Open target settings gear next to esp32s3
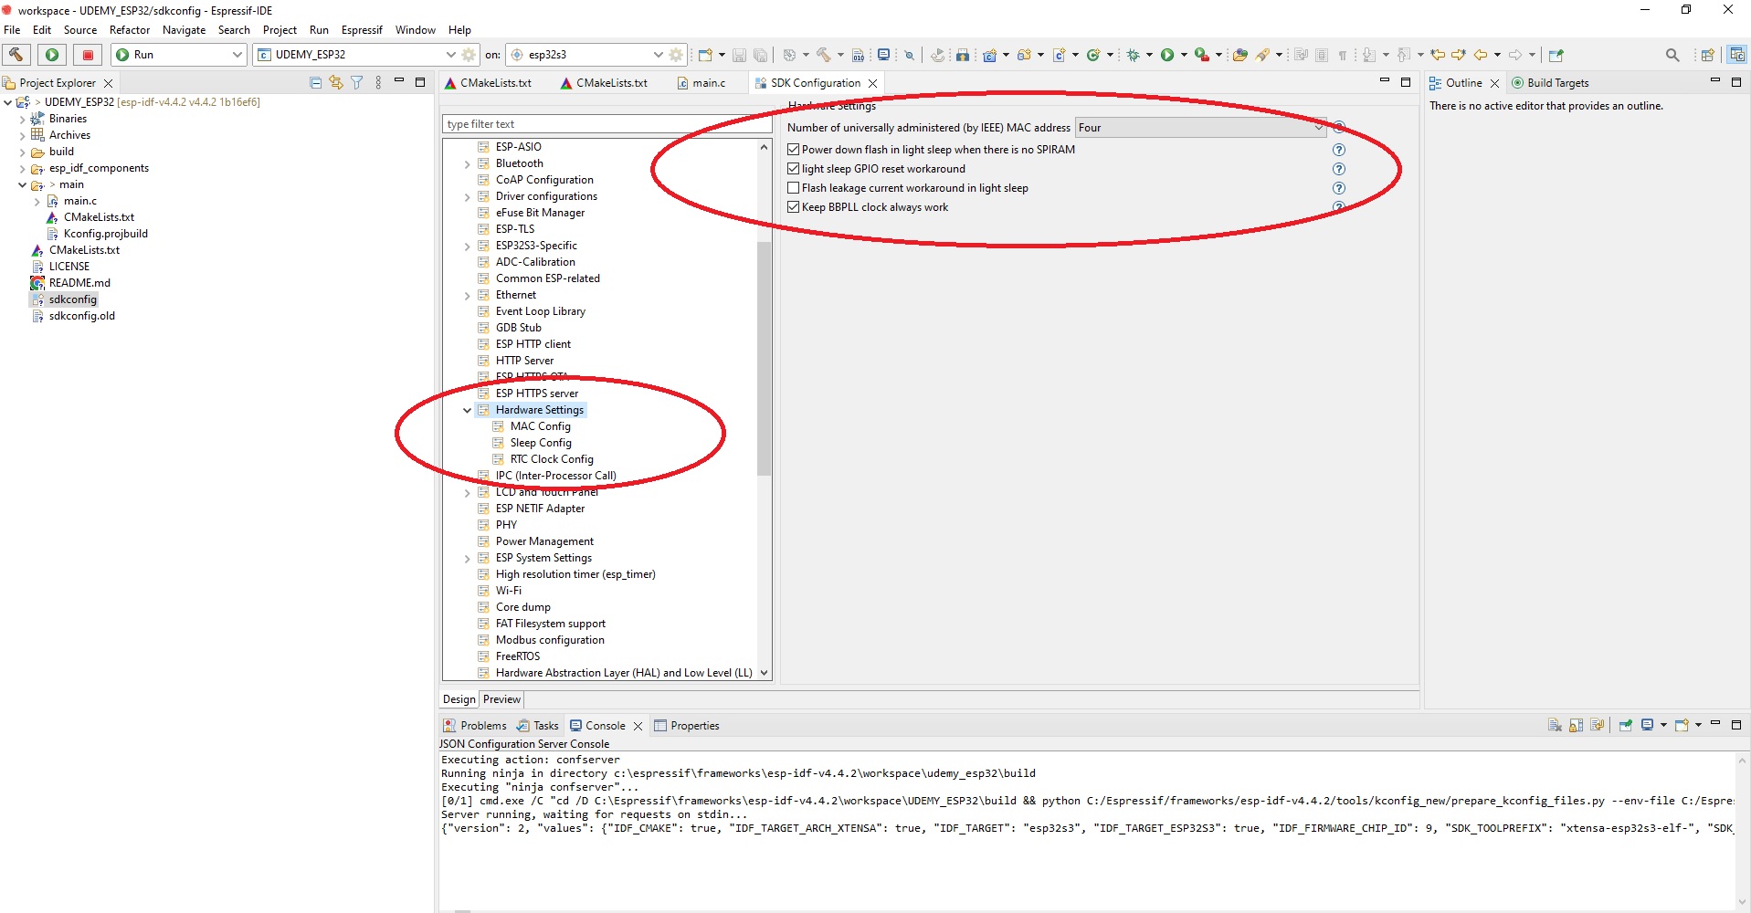 676,55
